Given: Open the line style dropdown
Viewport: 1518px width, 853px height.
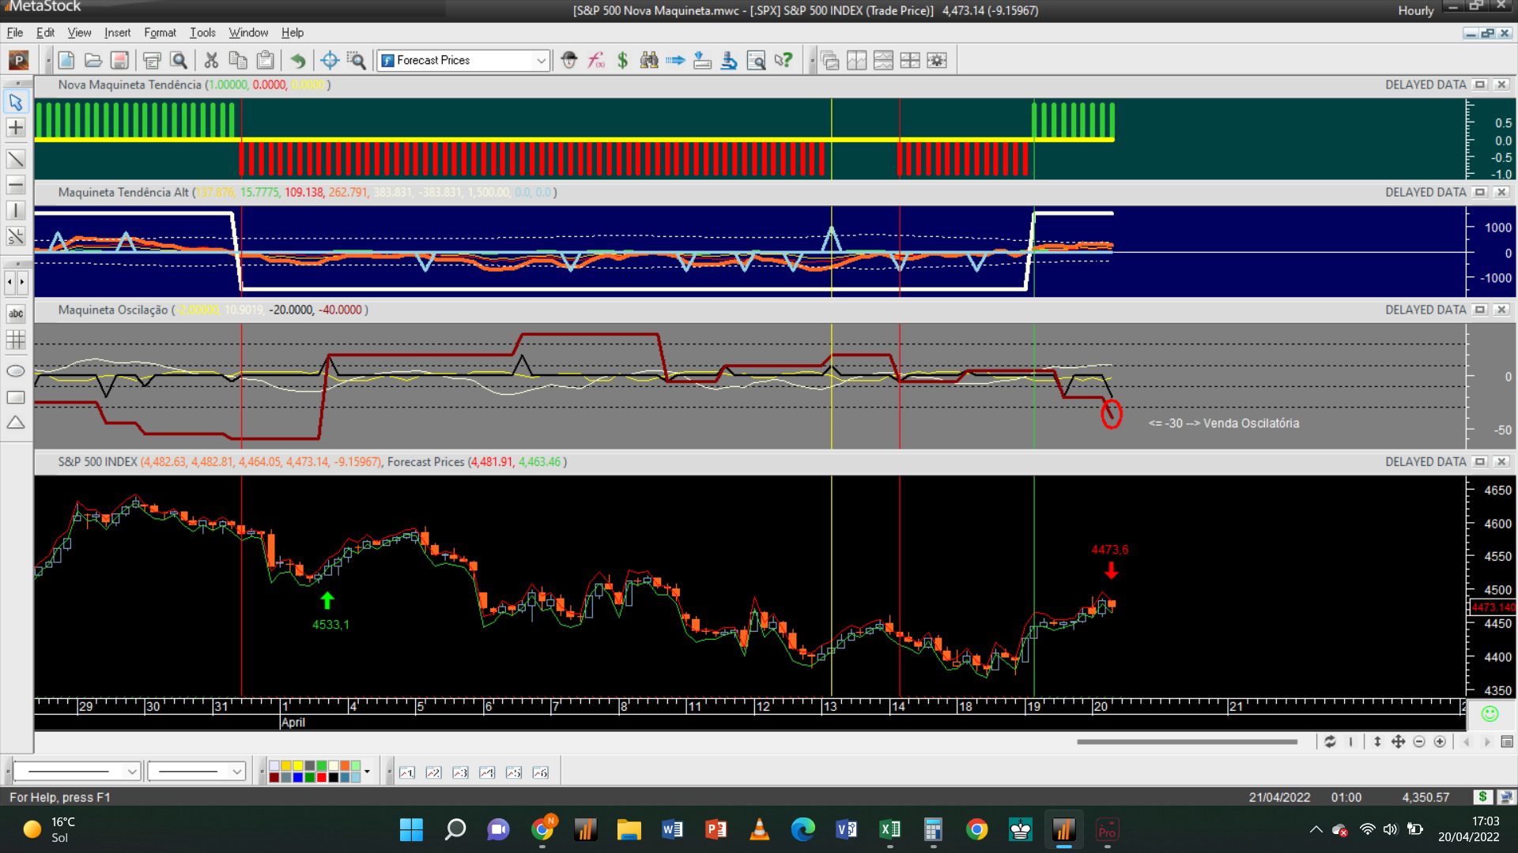Looking at the screenshot, I should point(132,772).
